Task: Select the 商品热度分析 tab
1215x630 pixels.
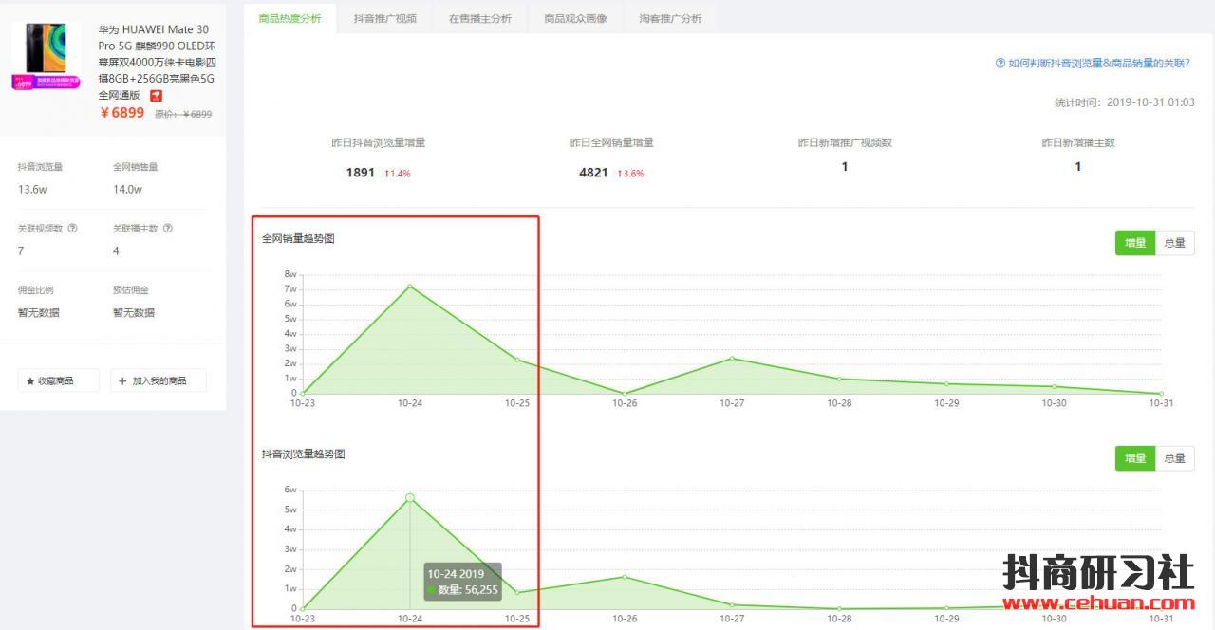Action: pos(290,18)
